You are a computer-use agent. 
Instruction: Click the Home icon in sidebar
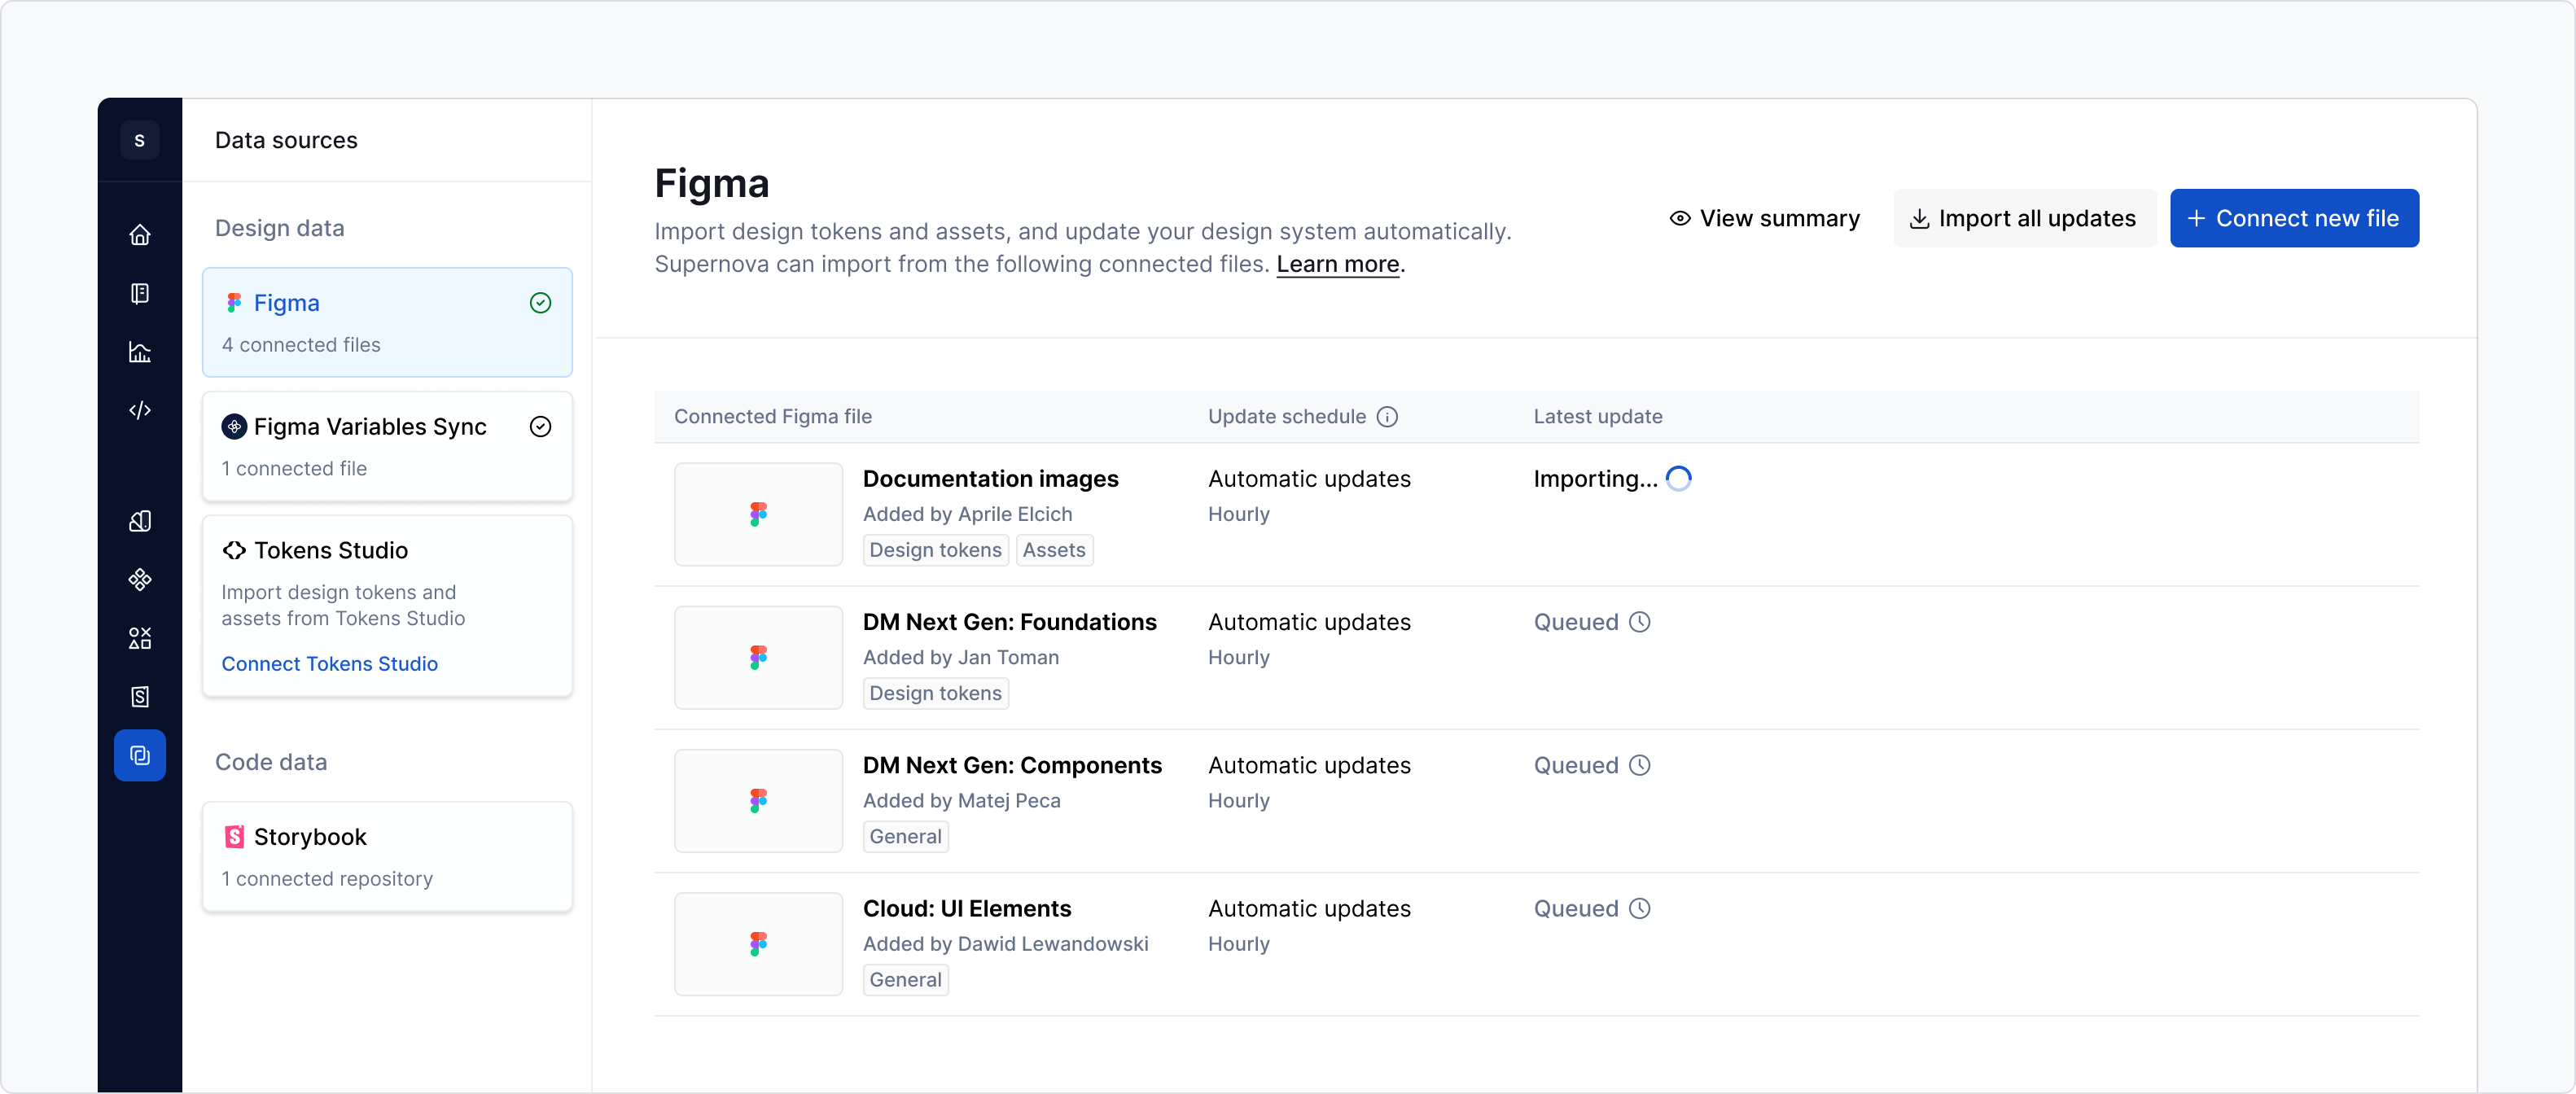tap(140, 235)
